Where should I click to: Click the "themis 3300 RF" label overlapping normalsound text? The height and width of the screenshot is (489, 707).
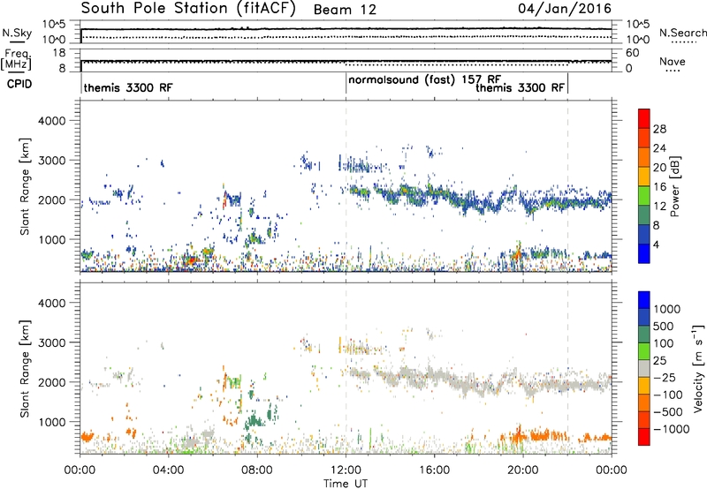click(x=521, y=87)
